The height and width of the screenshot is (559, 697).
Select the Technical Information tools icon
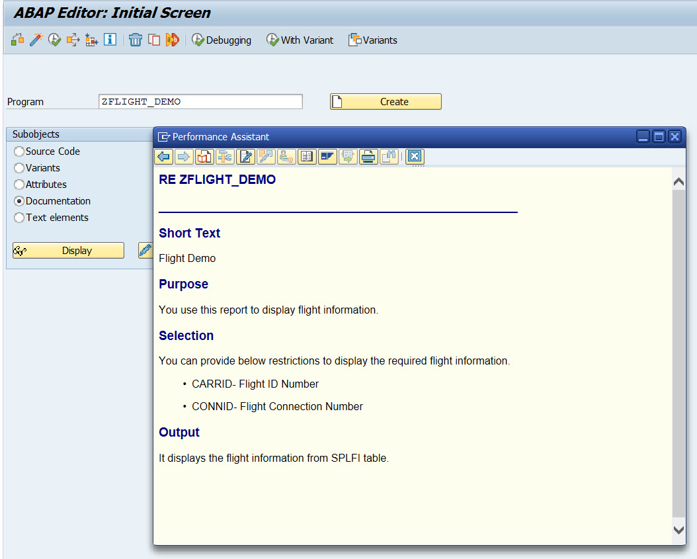pos(225,157)
